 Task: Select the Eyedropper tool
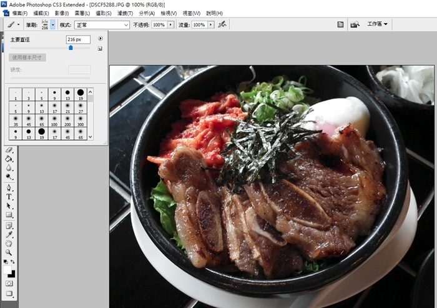click(x=9, y=234)
